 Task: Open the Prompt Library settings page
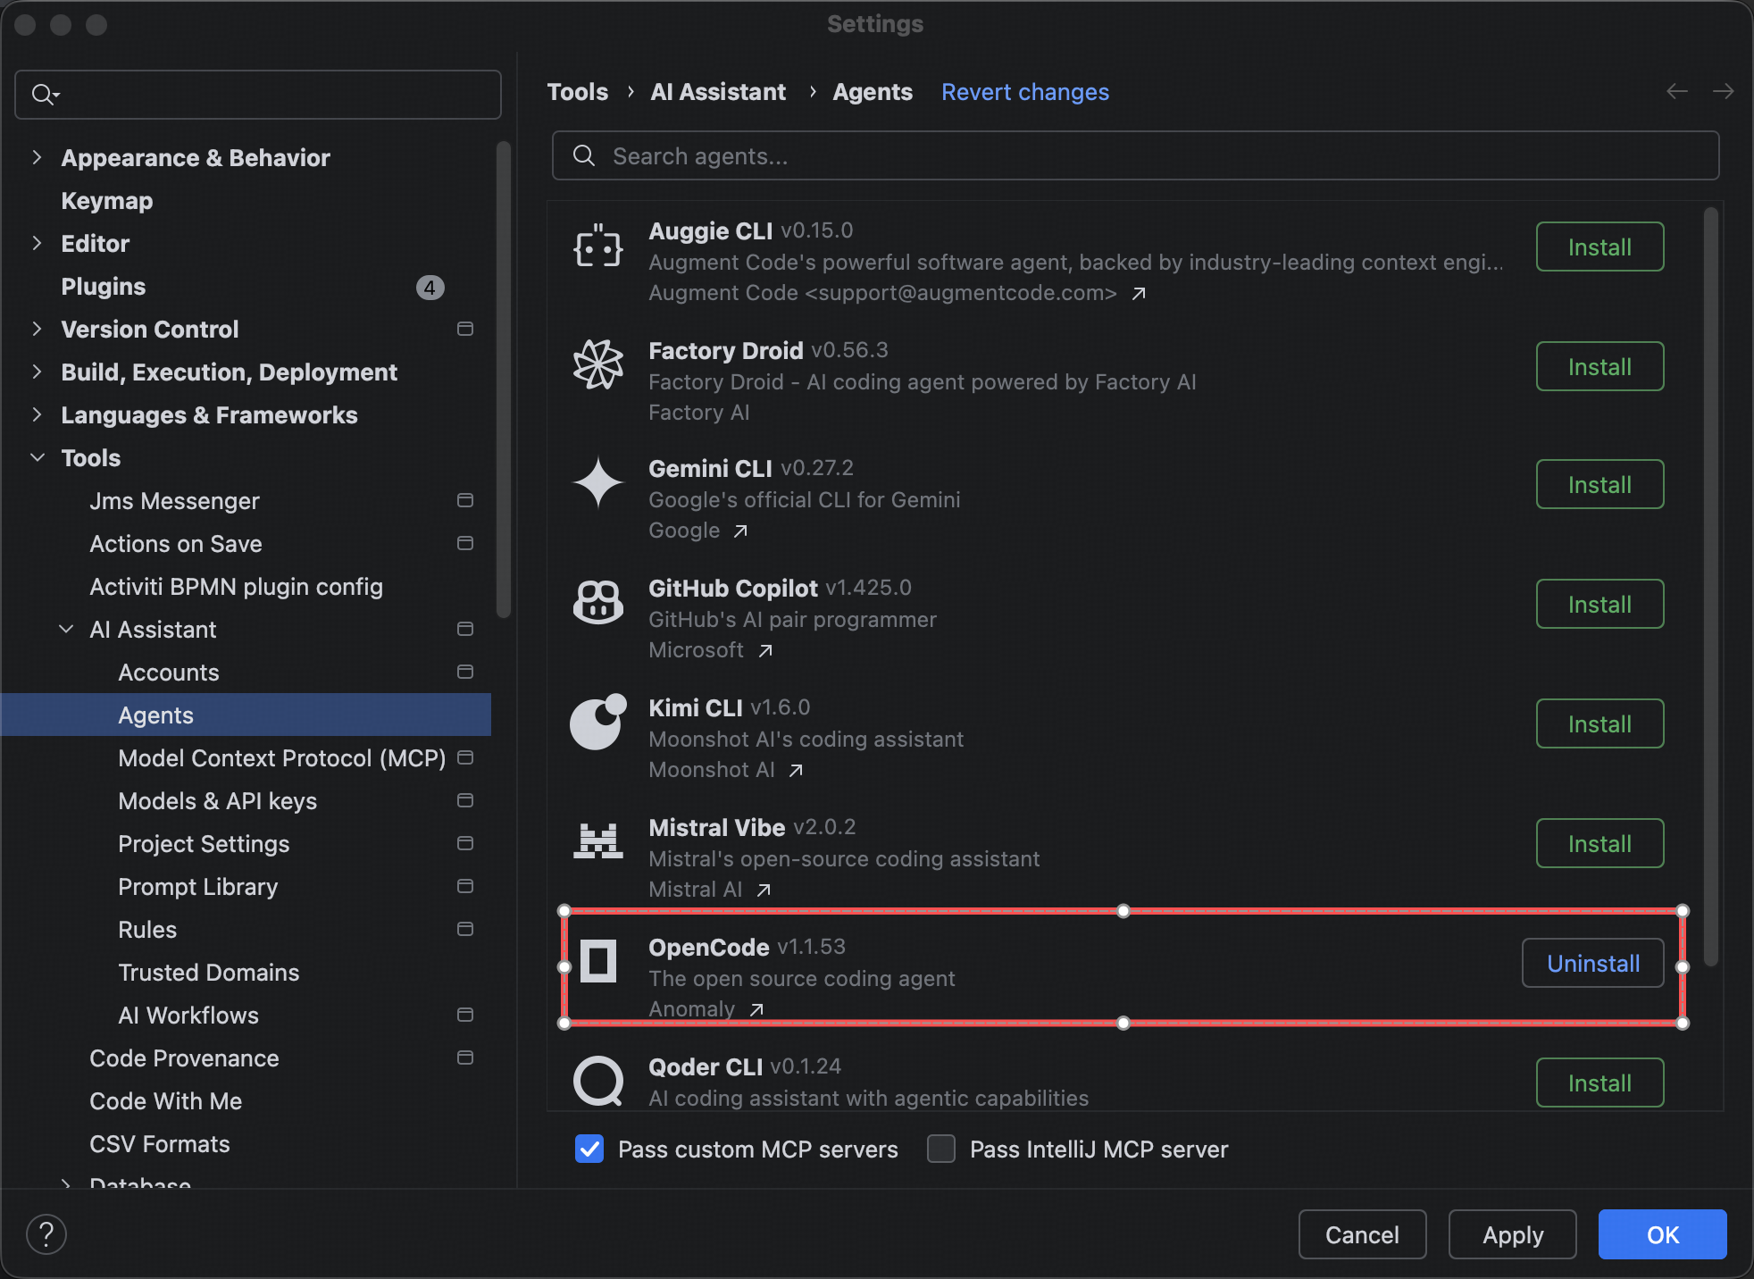point(197,887)
